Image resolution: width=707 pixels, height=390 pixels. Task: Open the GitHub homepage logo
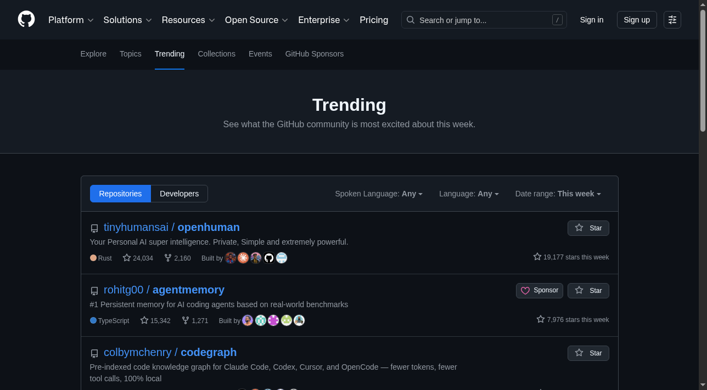26,20
